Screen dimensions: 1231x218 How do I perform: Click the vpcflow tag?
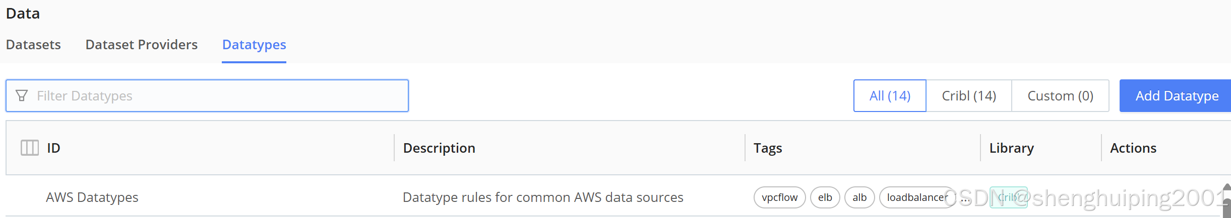click(x=779, y=197)
